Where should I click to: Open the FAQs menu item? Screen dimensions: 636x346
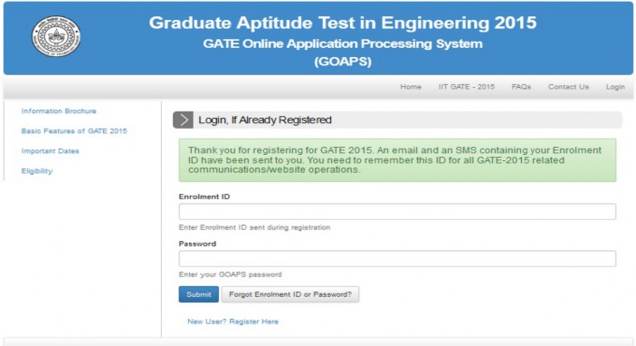point(521,87)
